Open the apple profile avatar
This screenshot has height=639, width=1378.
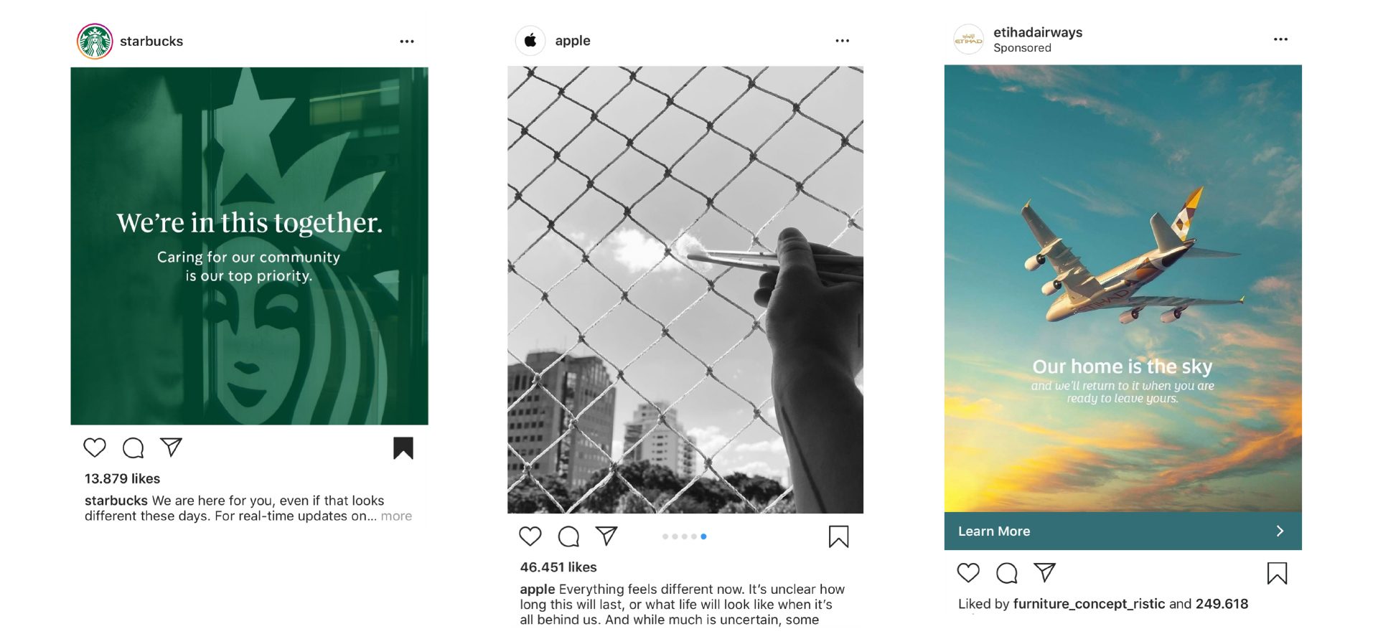(x=530, y=40)
